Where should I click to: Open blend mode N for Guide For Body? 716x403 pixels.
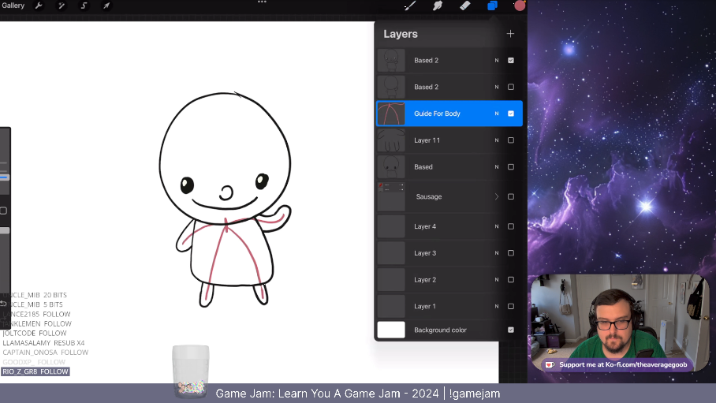[x=497, y=114]
